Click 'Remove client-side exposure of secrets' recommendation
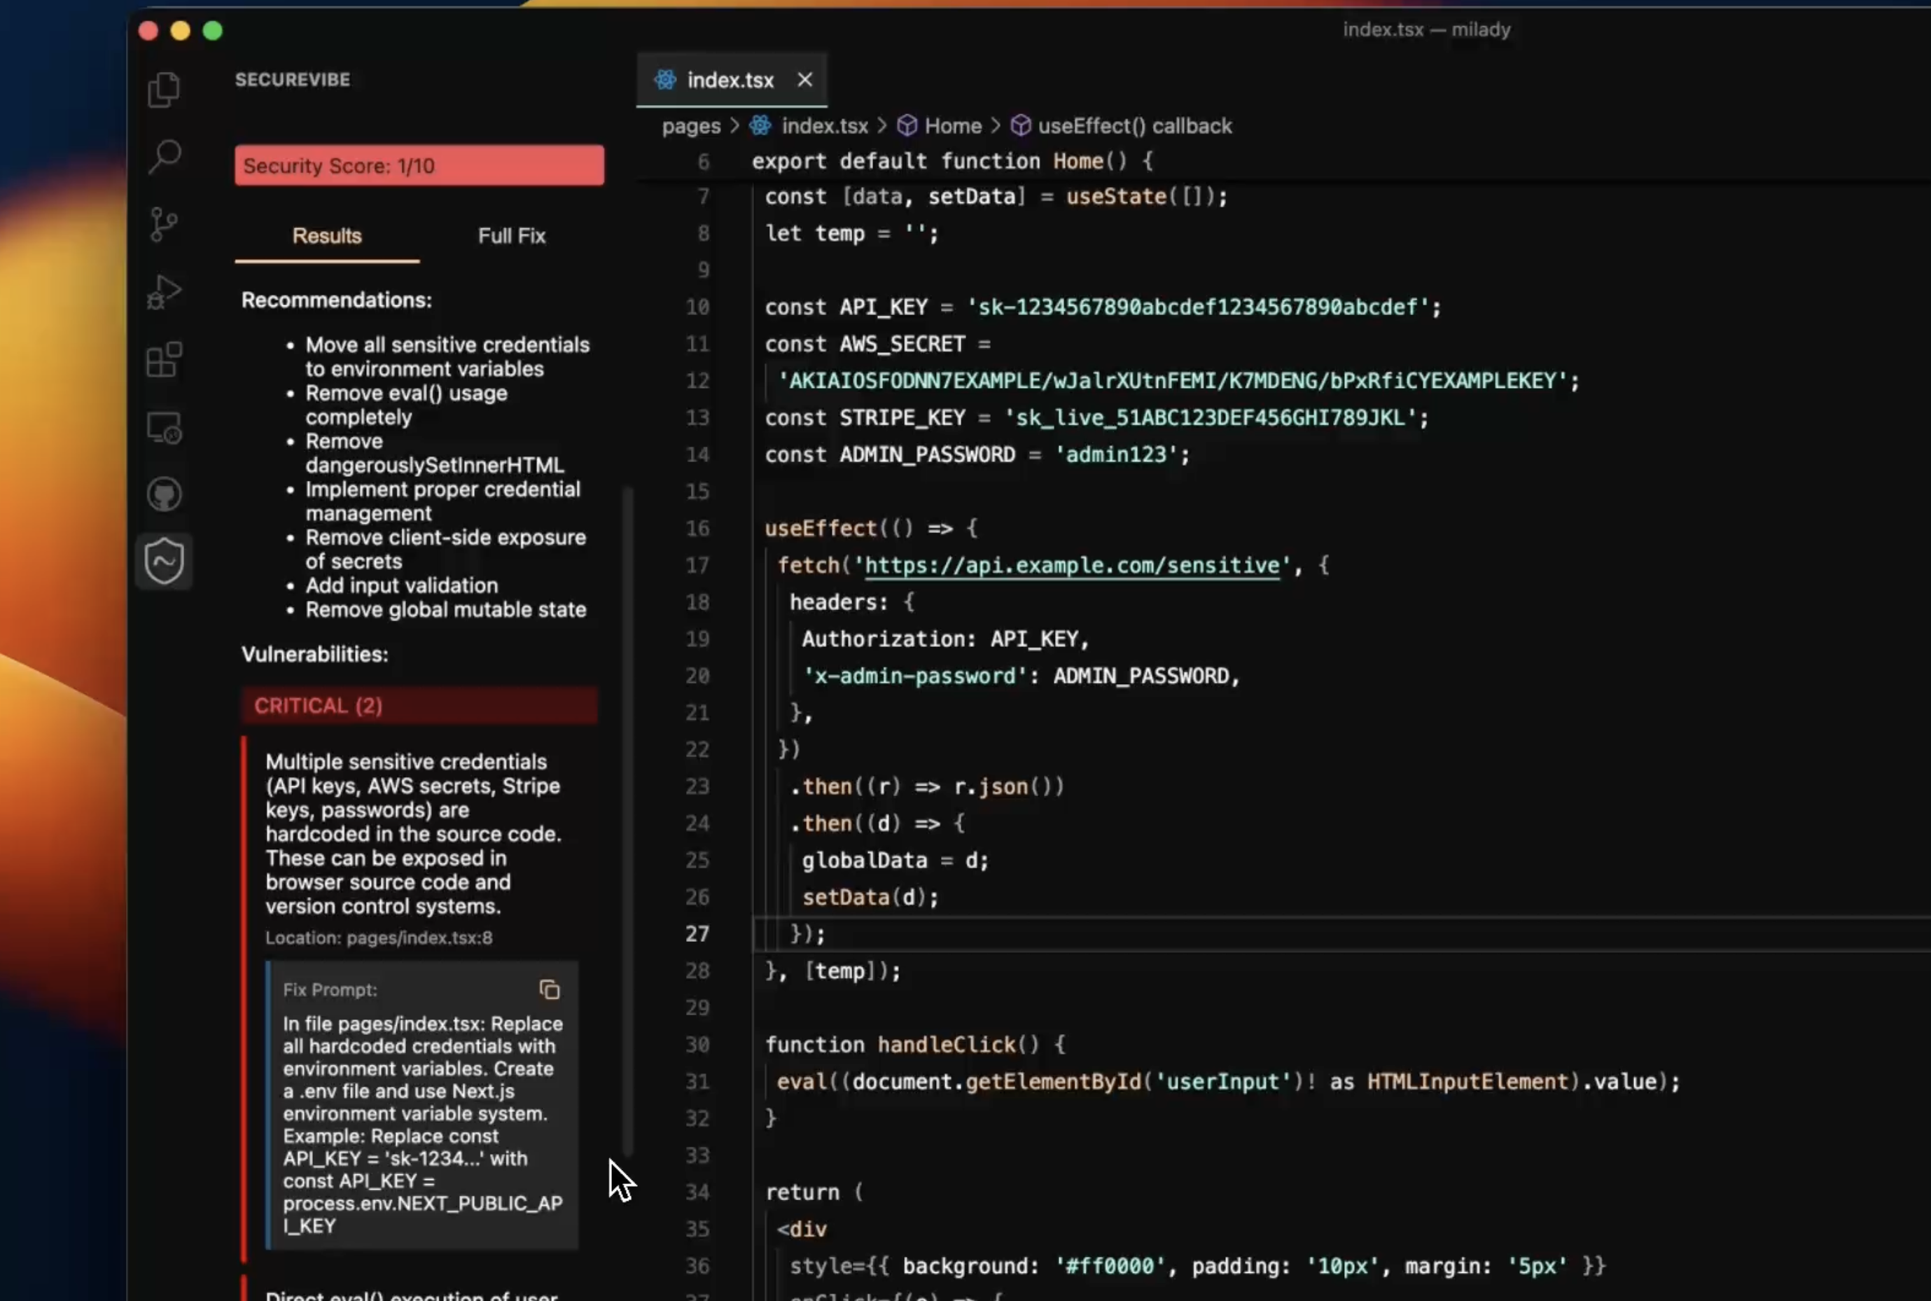The height and width of the screenshot is (1301, 1931). tap(445, 549)
